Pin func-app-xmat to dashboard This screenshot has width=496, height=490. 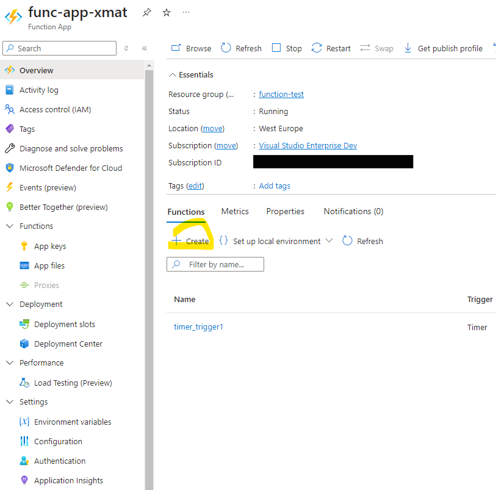pos(147,13)
